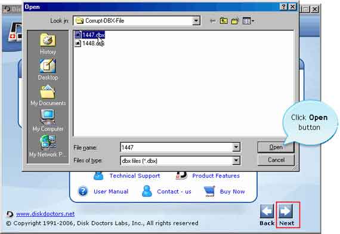340x234 pixels.
Task: Click the Buy Now link
Action: [x=232, y=192]
